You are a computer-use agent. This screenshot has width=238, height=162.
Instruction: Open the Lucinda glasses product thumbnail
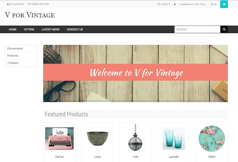click(x=174, y=139)
